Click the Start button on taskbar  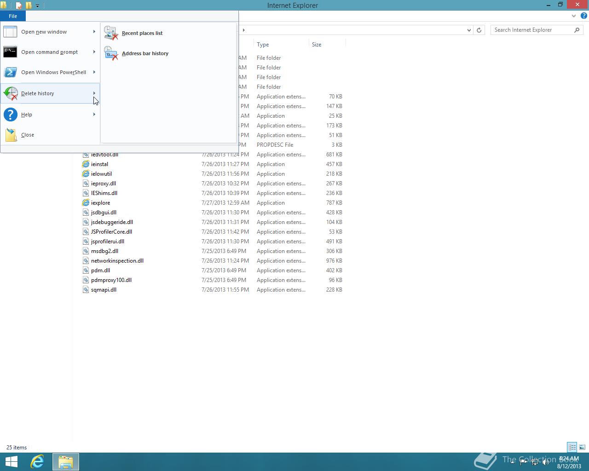coord(11,462)
